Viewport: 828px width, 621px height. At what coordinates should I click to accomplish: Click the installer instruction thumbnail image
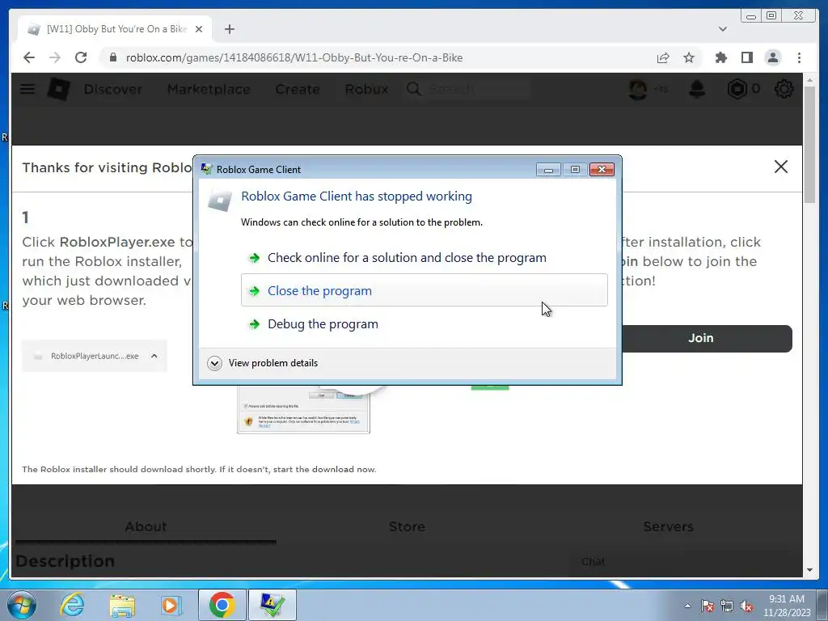click(x=304, y=408)
